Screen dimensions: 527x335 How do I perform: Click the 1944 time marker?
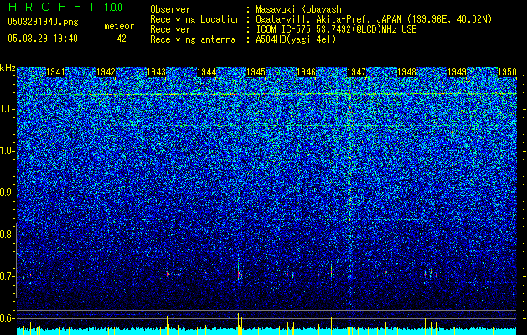click(206, 72)
